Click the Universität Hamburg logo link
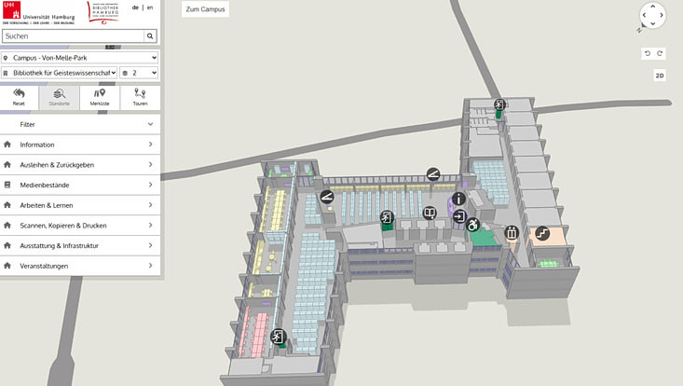This screenshot has height=386, width=683. coord(40,12)
